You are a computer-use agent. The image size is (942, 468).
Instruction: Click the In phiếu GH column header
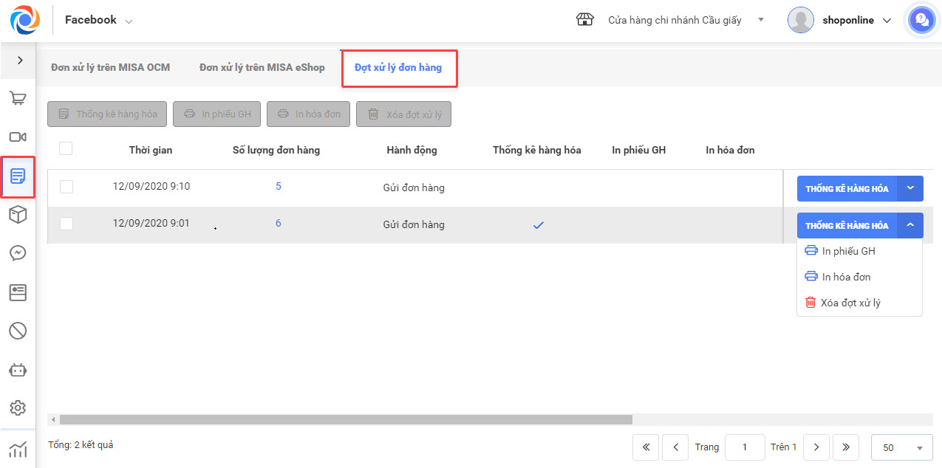coord(639,150)
